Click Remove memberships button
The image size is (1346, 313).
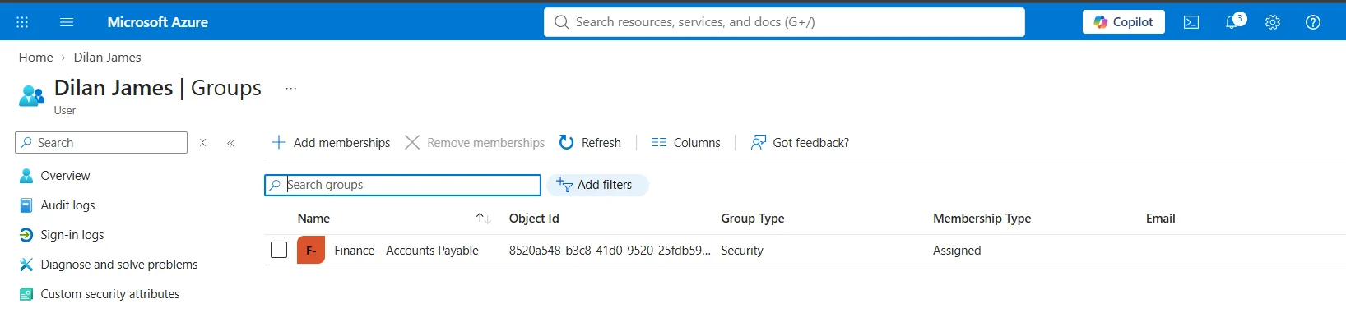pos(475,143)
